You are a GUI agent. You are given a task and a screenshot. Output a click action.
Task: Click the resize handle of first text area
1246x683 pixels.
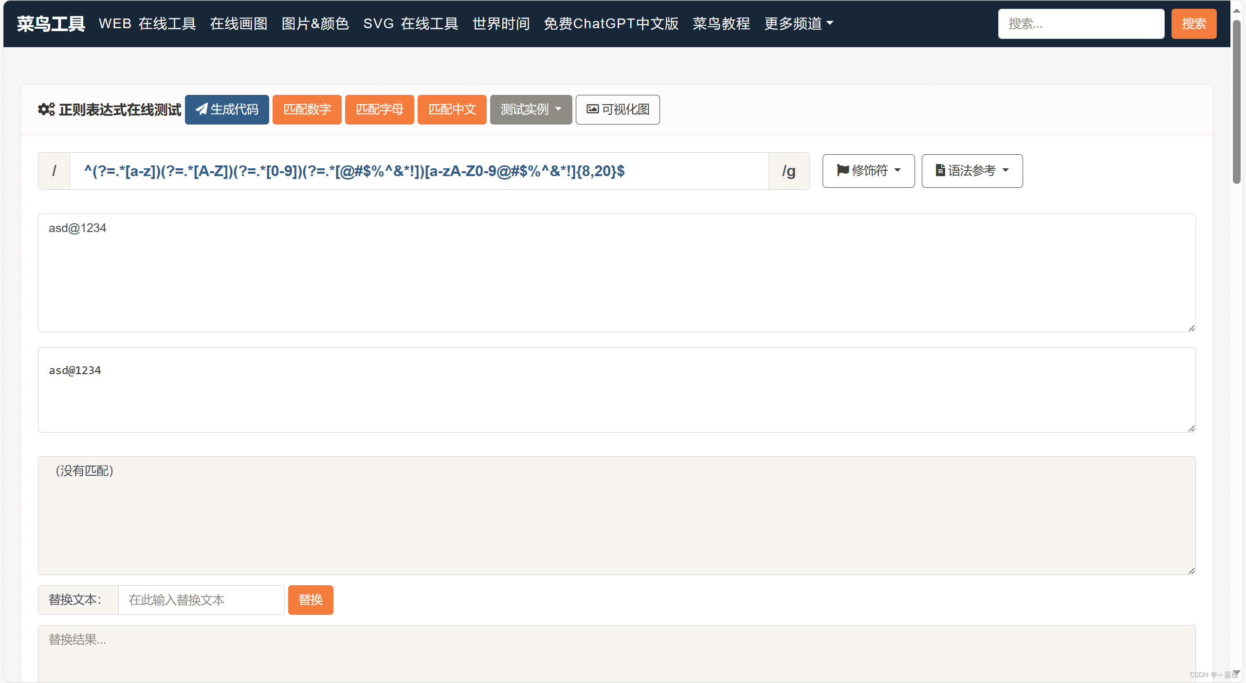click(x=1191, y=328)
